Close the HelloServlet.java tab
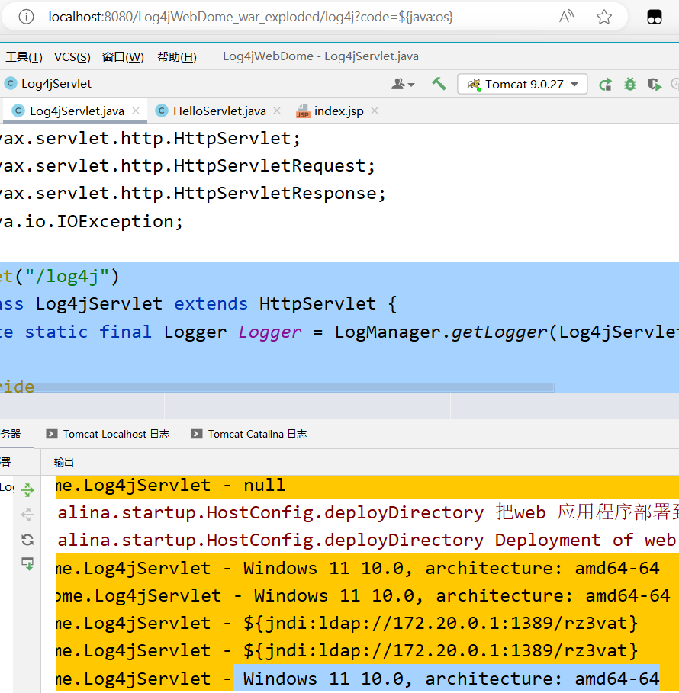679x693 pixels. 277,111
